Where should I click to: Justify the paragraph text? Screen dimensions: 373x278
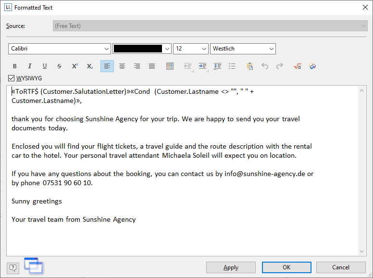tap(152, 66)
